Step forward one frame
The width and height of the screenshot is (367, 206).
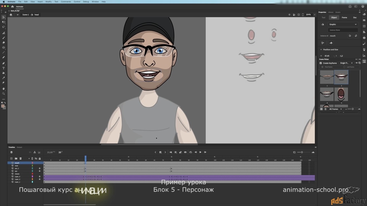205,152
